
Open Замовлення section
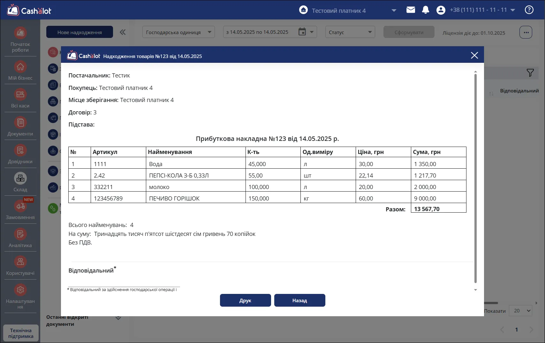pos(20,210)
